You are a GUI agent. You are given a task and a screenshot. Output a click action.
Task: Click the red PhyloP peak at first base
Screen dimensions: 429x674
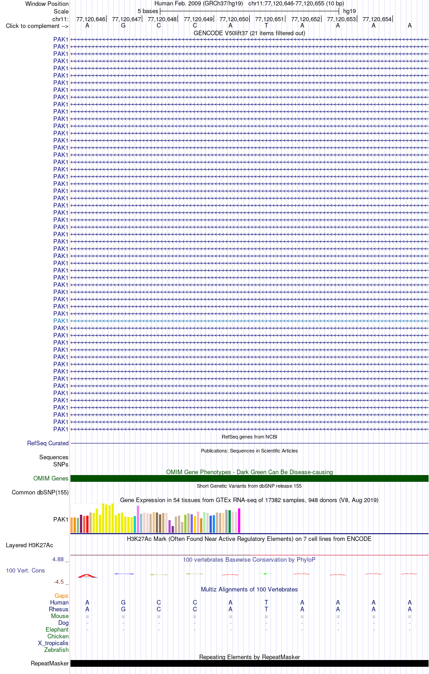click(87, 576)
